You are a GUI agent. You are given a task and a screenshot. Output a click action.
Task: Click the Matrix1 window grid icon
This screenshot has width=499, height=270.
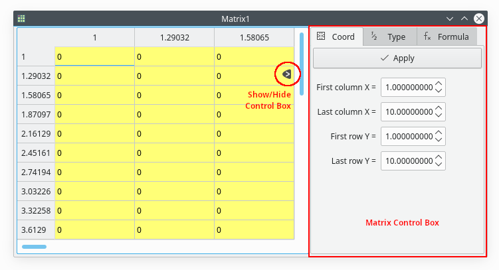21,19
